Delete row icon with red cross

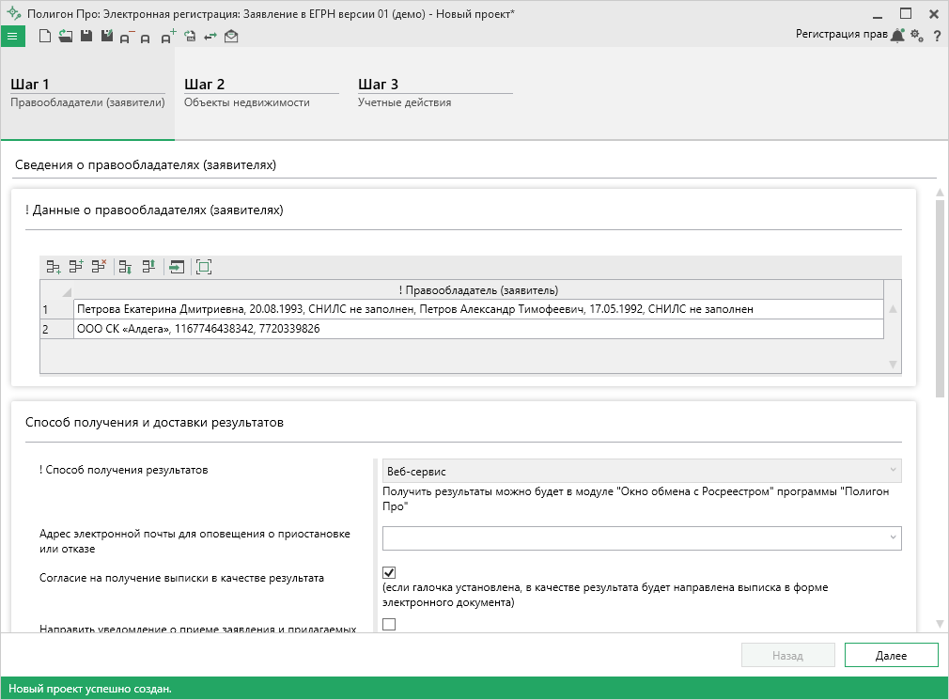pyautogui.click(x=99, y=267)
